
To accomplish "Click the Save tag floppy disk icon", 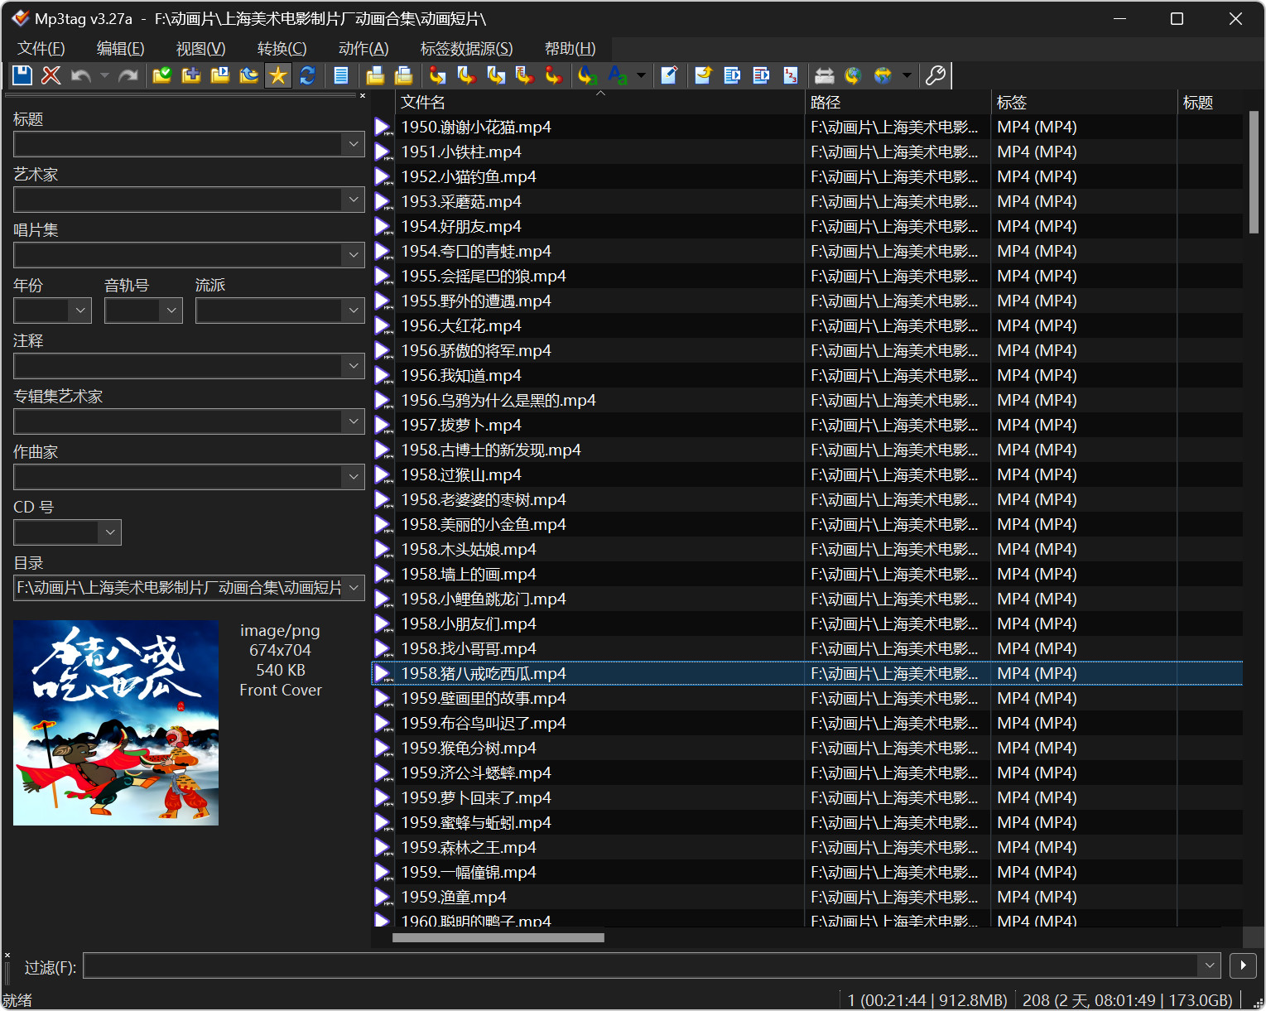I will tap(22, 76).
